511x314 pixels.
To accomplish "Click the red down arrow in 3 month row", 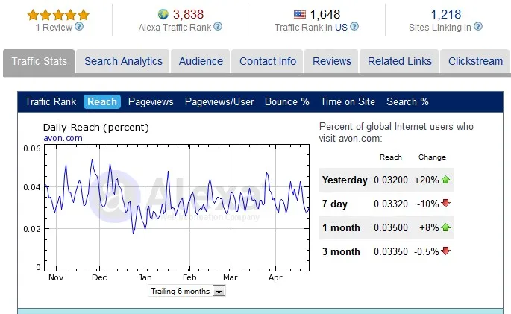I will pyautogui.click(x=445, y=251).
